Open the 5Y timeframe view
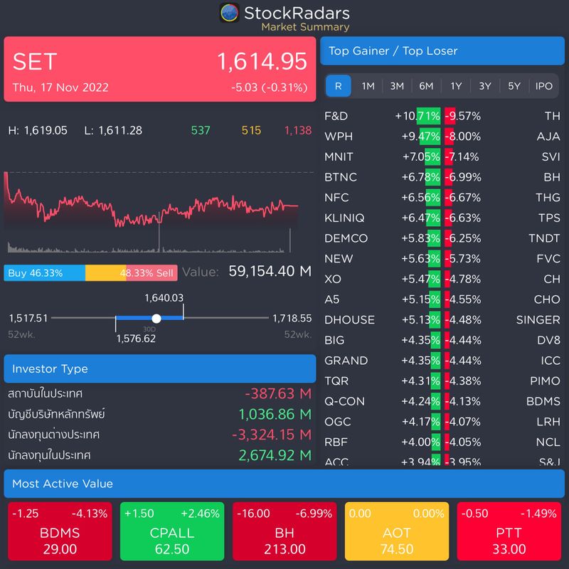 coord(515,86)
